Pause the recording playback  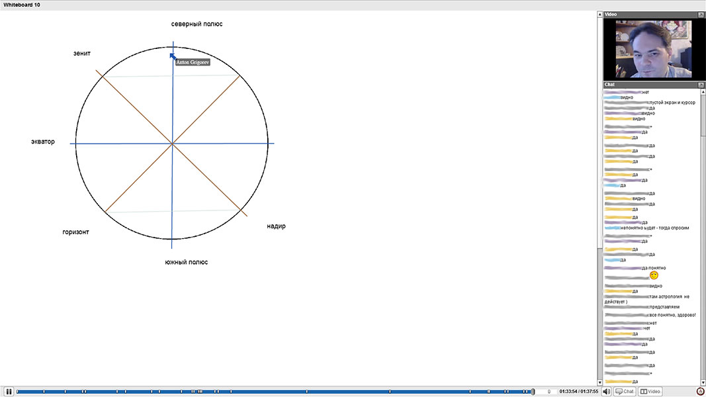[9, 391]
